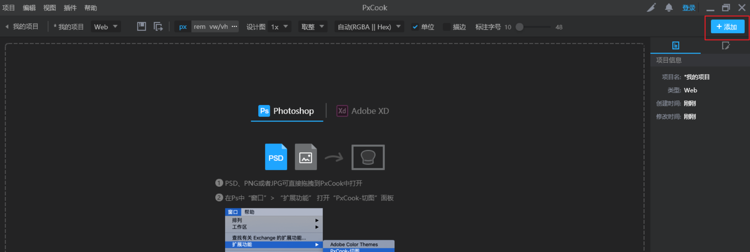Uncheck the 单位 checkbox
Image resolution: width=750 pixels, height=252 pixels.
coord(415,27)
